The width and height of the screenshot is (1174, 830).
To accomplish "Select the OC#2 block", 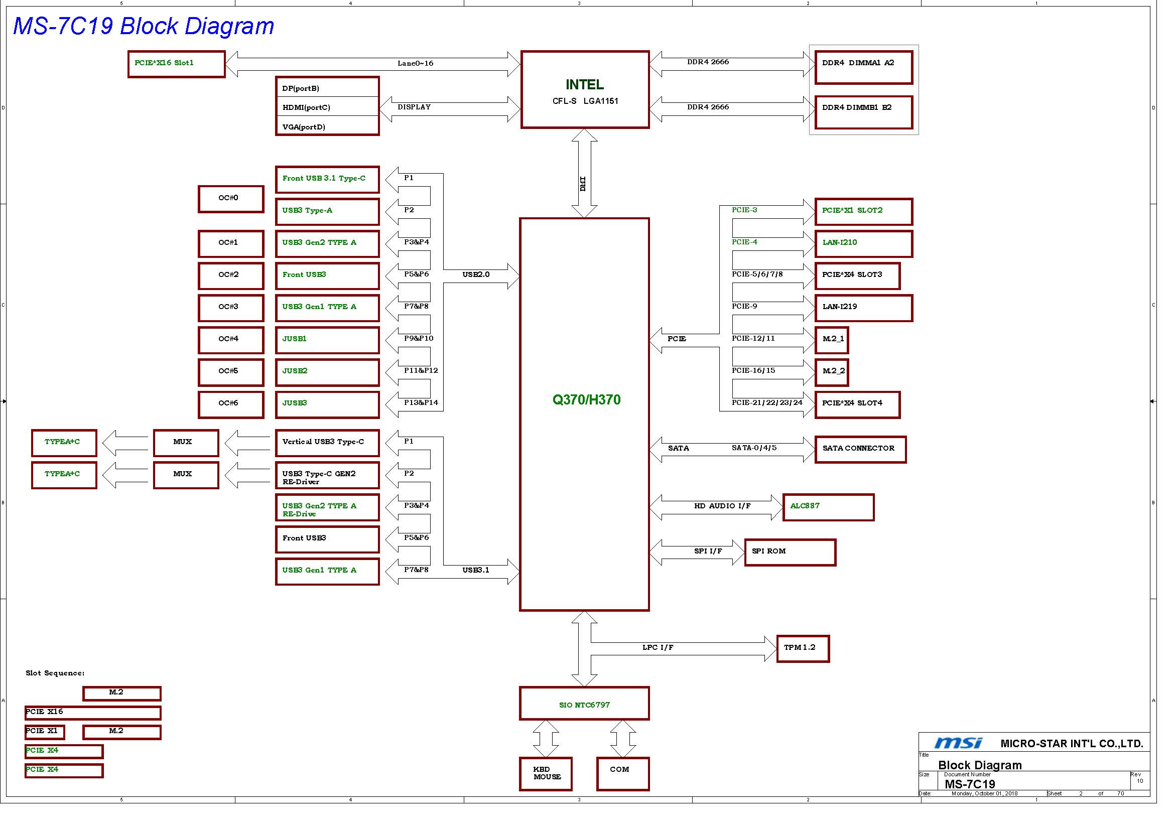I will coord(231,276).
